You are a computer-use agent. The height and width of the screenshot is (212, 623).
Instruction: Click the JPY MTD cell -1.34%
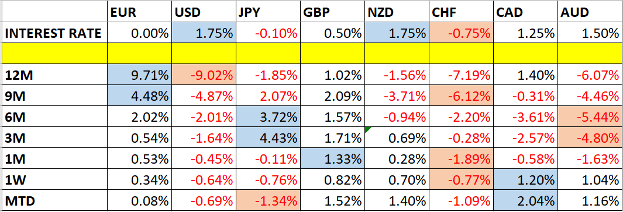pos(268,200)
